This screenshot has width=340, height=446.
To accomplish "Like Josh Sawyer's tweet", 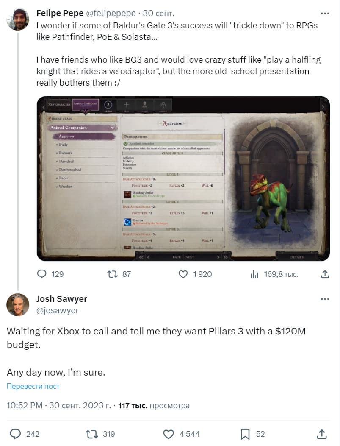I will (169, 434).
